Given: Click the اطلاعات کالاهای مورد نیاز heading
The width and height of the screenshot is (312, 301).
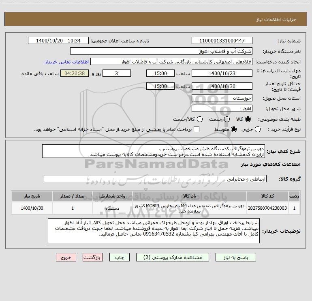Looking at the screenshot, I should coord(271,164).
